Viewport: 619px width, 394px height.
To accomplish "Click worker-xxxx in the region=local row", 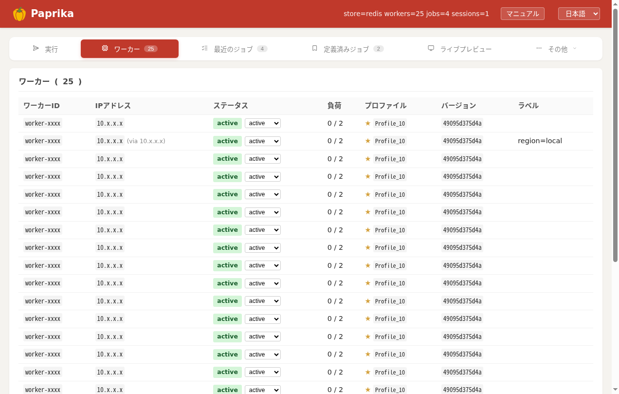I will 43,141.
